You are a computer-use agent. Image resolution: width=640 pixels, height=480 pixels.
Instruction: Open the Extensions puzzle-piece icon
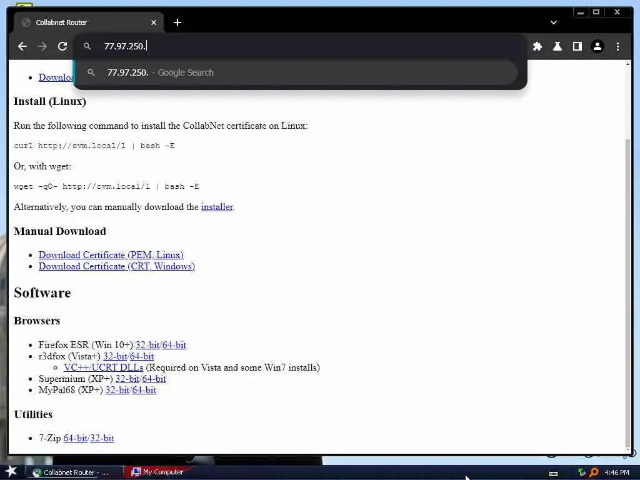(537, 46)
